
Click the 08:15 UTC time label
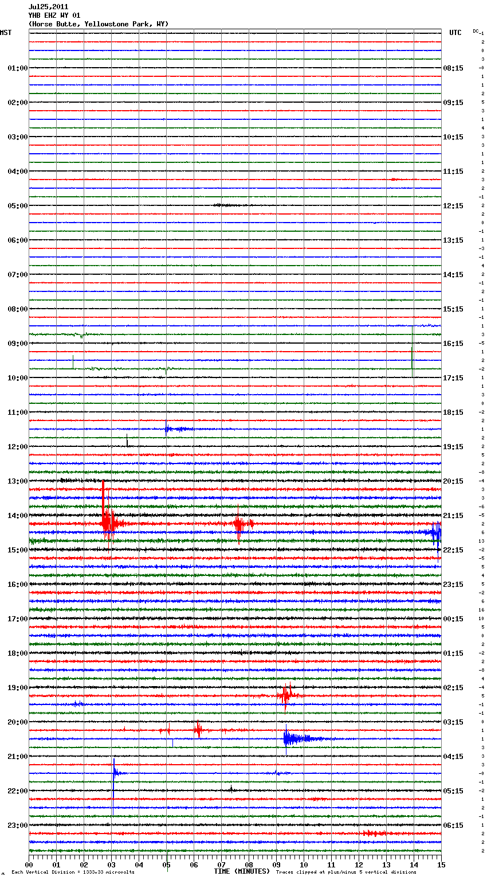[x=453, y=68]
